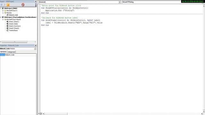Viewport: 205px width, 115px height.
Task: Click the Microsoft Excel Objects folder label
Action: (x=13, y=19)
